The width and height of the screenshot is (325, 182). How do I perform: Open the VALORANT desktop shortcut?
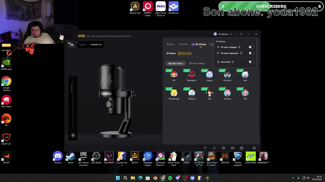pos(109,158)
